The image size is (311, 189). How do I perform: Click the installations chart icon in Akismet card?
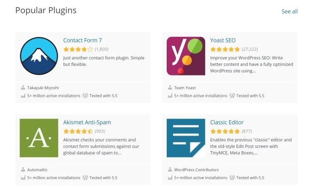pos(23,178)
